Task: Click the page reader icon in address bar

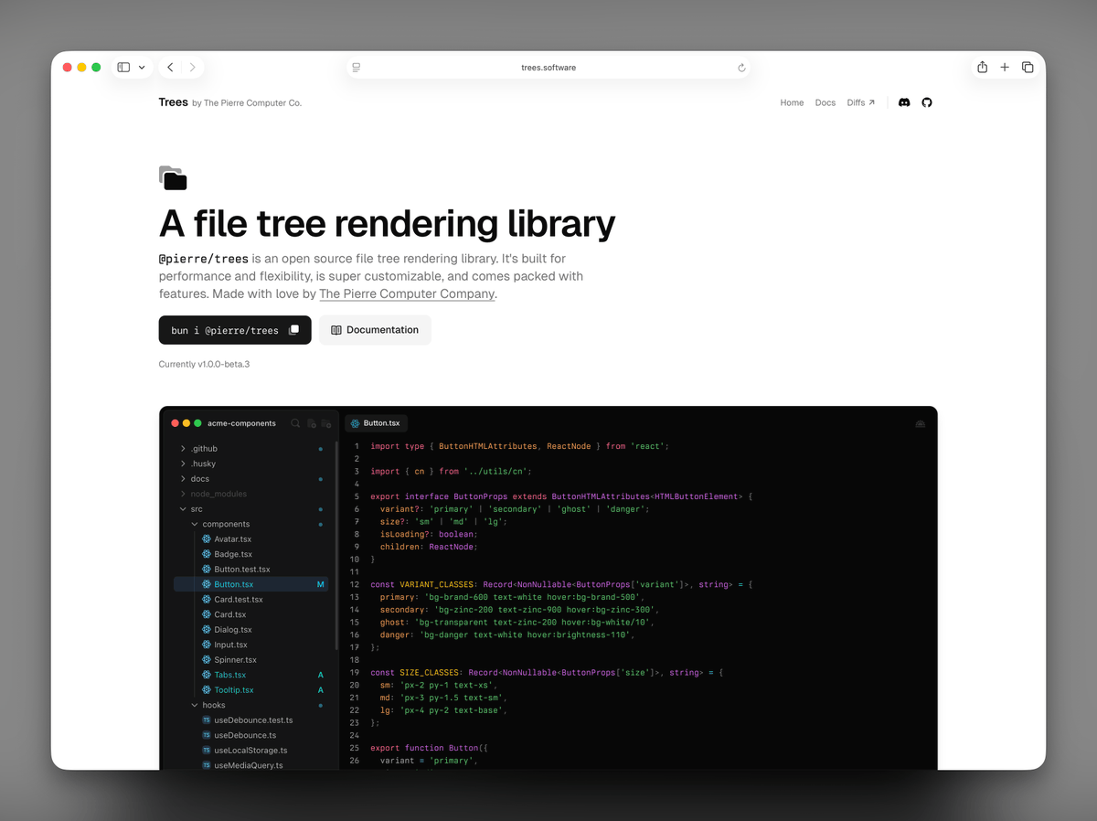Action: (356, 68)
